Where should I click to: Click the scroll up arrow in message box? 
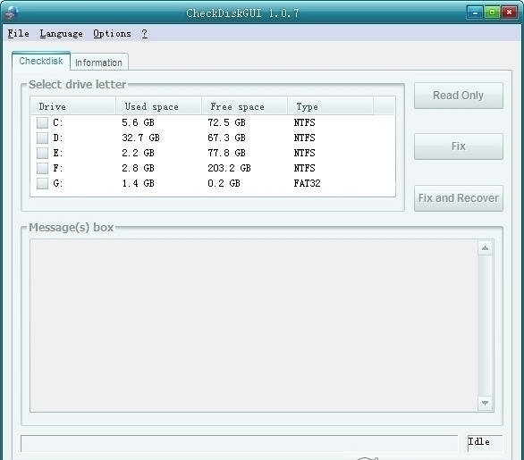pos(485,248)
